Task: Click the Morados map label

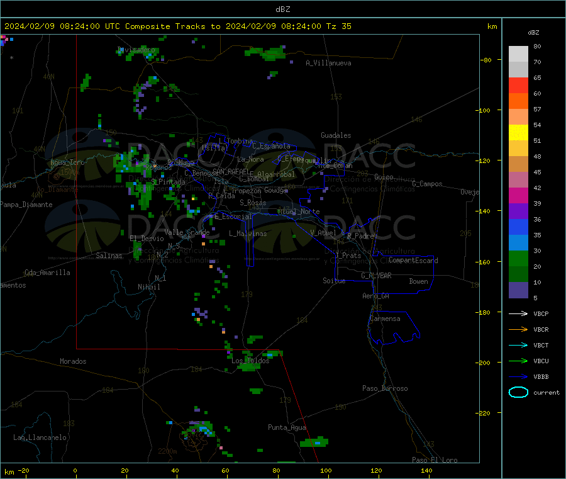Action: click(x=74, y=361)
